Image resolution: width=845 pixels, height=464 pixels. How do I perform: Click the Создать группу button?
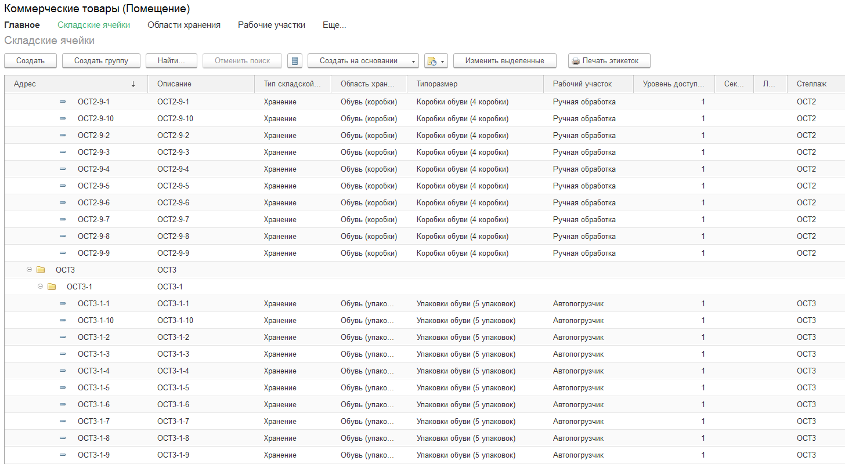point(101,61)
